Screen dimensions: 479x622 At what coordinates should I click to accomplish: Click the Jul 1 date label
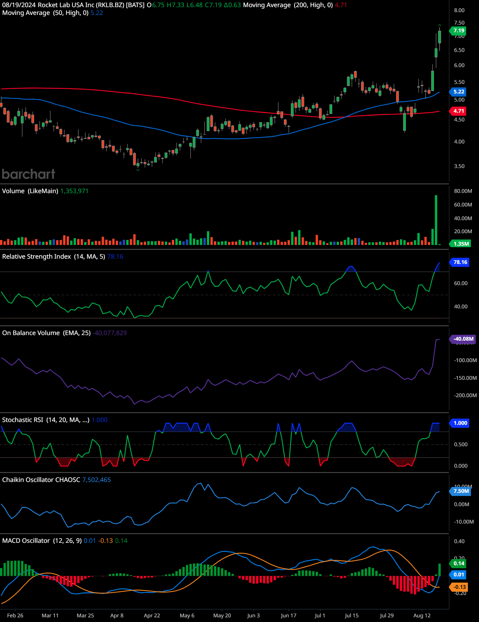coord(320,615)
